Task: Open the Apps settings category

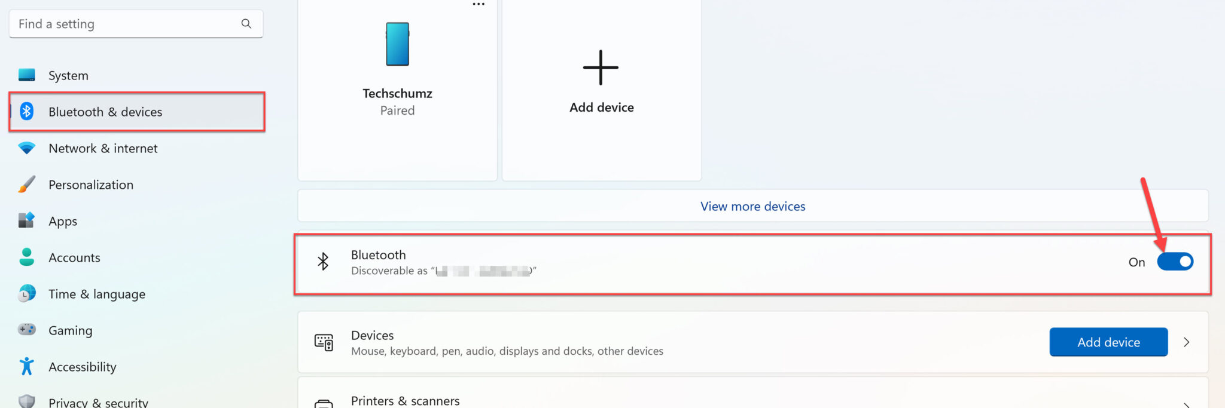Action: click(x=63, y=221)
